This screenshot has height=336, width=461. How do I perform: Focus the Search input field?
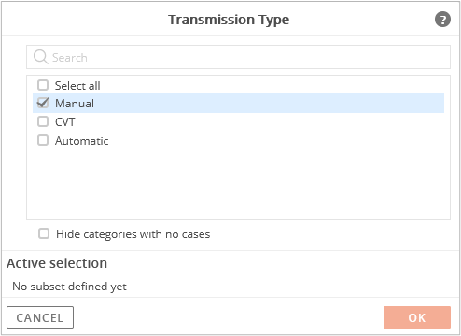coord(238,57)
